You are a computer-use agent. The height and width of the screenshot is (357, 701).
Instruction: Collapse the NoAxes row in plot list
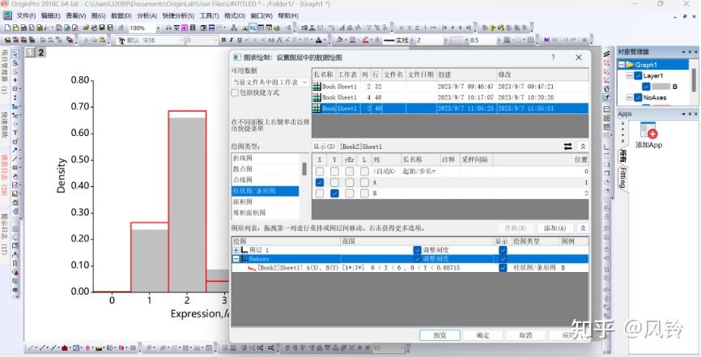pos(236,259)
